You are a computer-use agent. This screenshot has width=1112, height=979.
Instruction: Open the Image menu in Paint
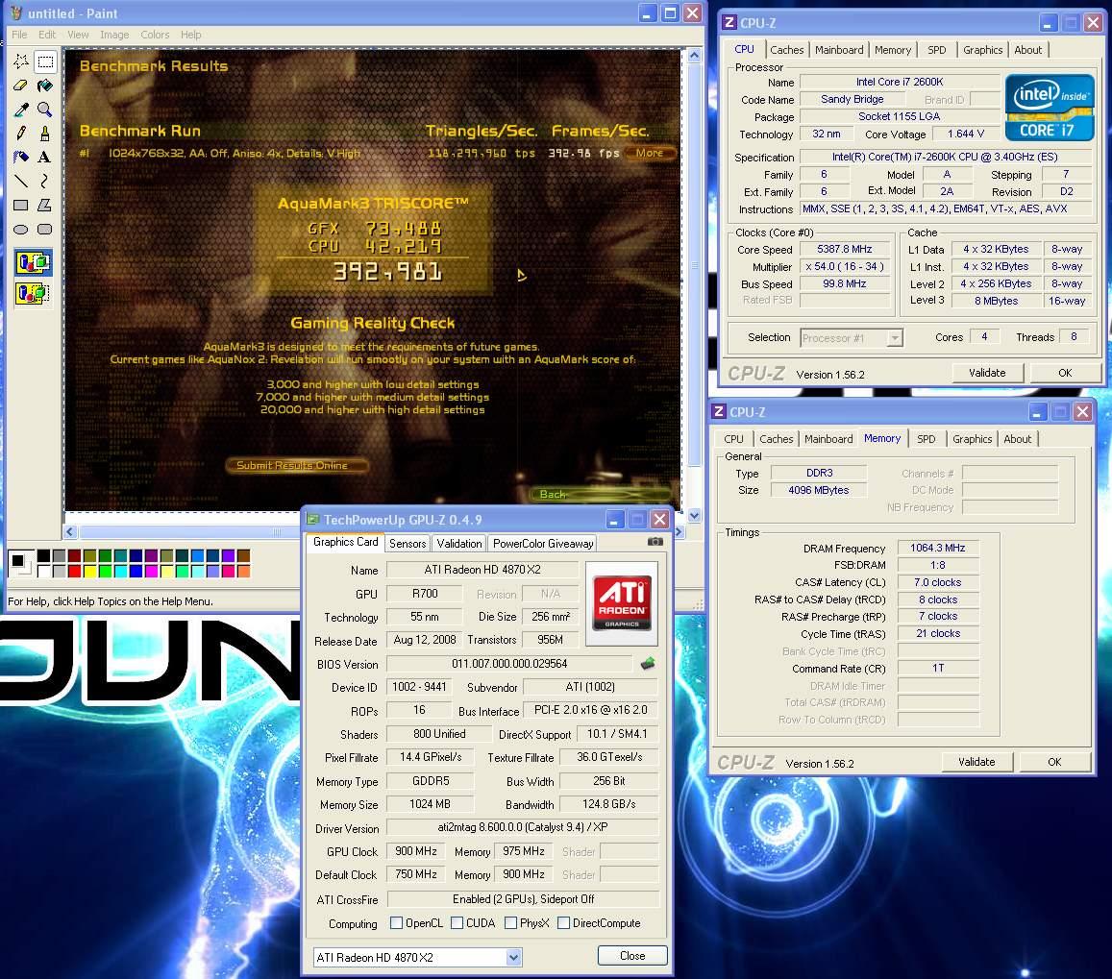[114, 35]
